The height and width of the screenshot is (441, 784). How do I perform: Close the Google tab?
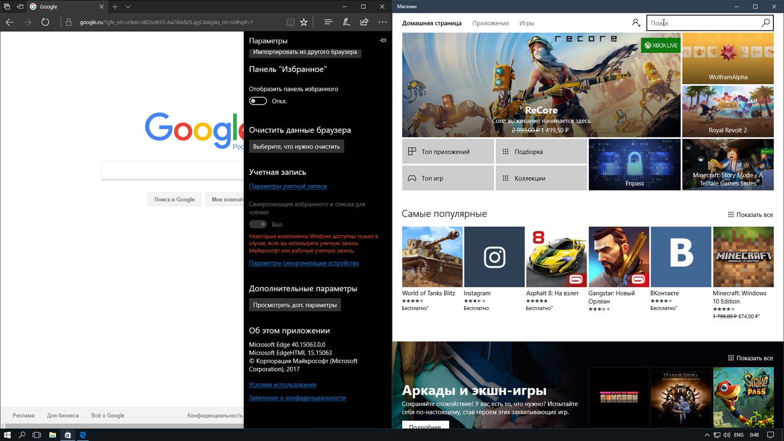[x=101, y=6]
